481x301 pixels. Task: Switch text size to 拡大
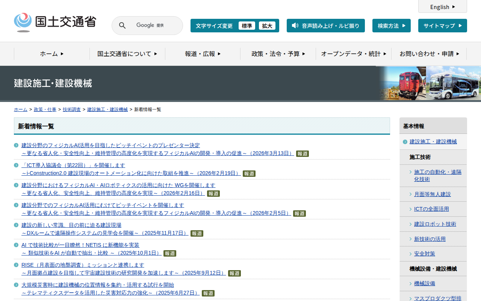[x=267, y=26]
